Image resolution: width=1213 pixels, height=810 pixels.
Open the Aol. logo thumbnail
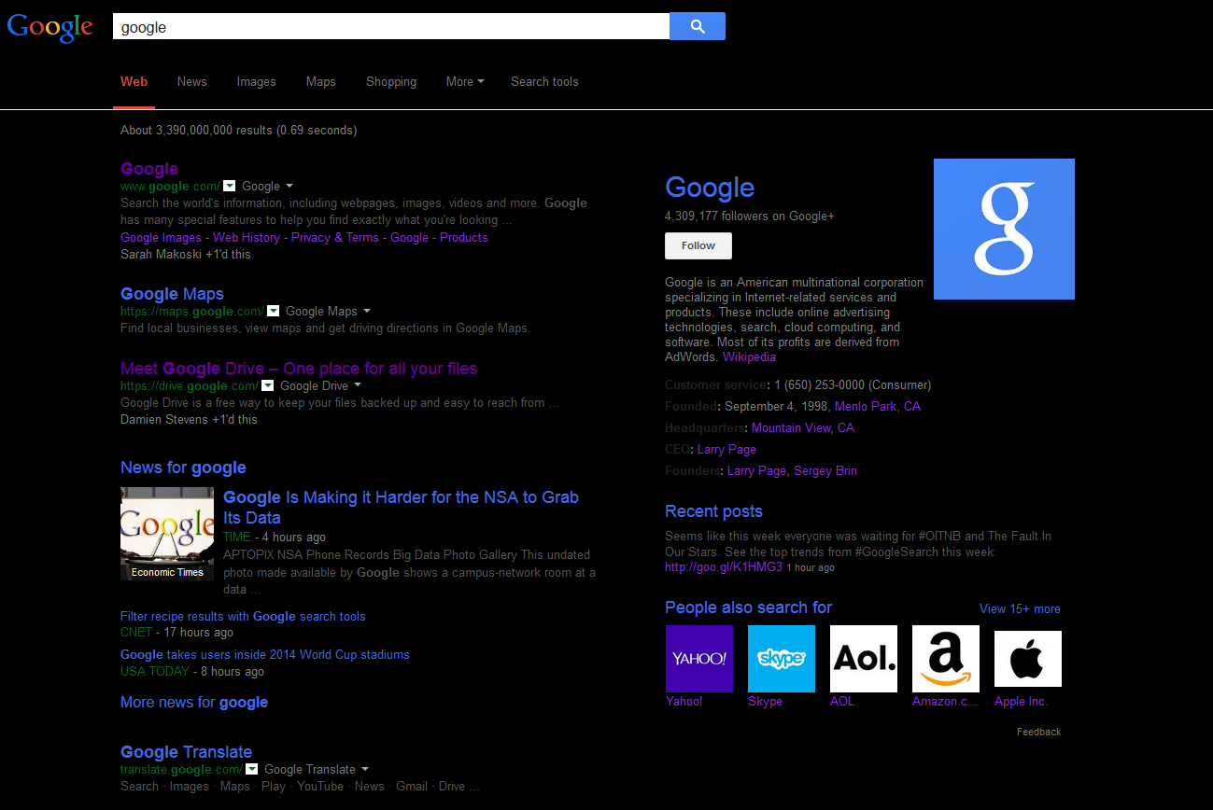click(864, 659)
